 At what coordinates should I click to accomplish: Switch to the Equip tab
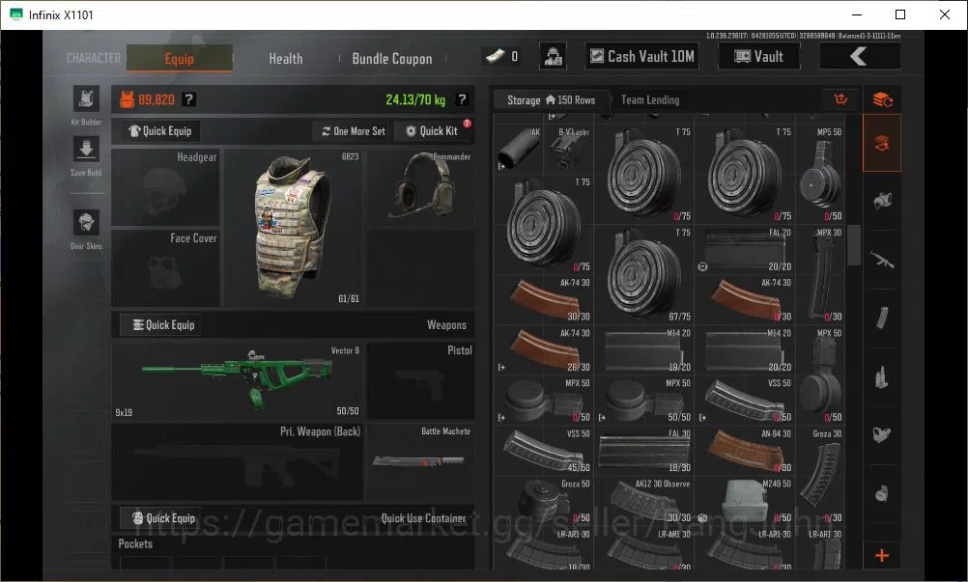180,59
